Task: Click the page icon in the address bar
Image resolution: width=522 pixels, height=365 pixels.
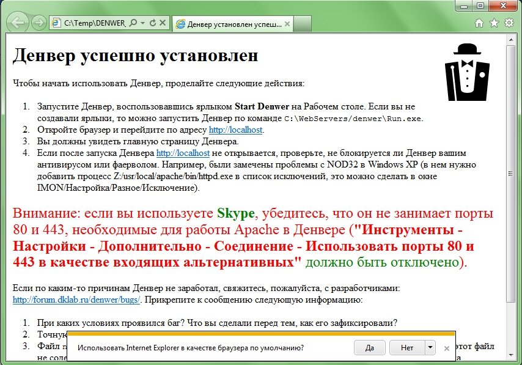Action: (56, 23)
